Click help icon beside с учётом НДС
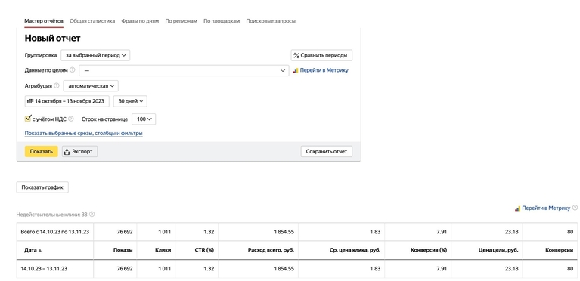 click(x=71, y=119)
